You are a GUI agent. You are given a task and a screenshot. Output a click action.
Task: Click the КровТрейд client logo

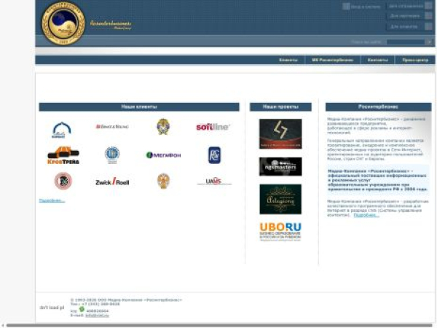coord(63,155)
